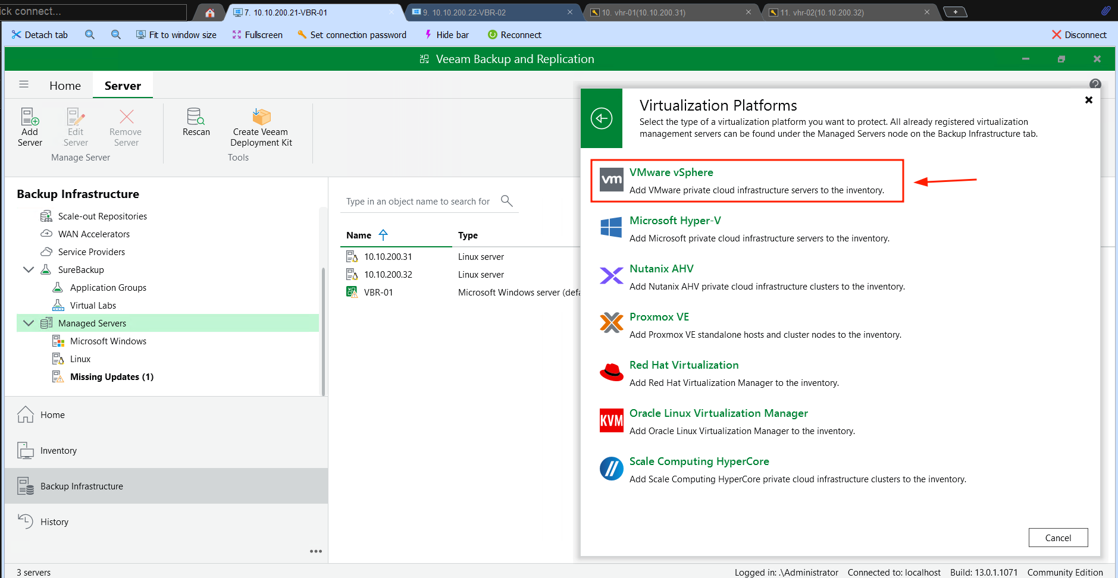The height and width of the screenshot is (578, 1118).
Task: Open a new connection tab with plus button
Action: pyautogui.click(x=955, y=12)
